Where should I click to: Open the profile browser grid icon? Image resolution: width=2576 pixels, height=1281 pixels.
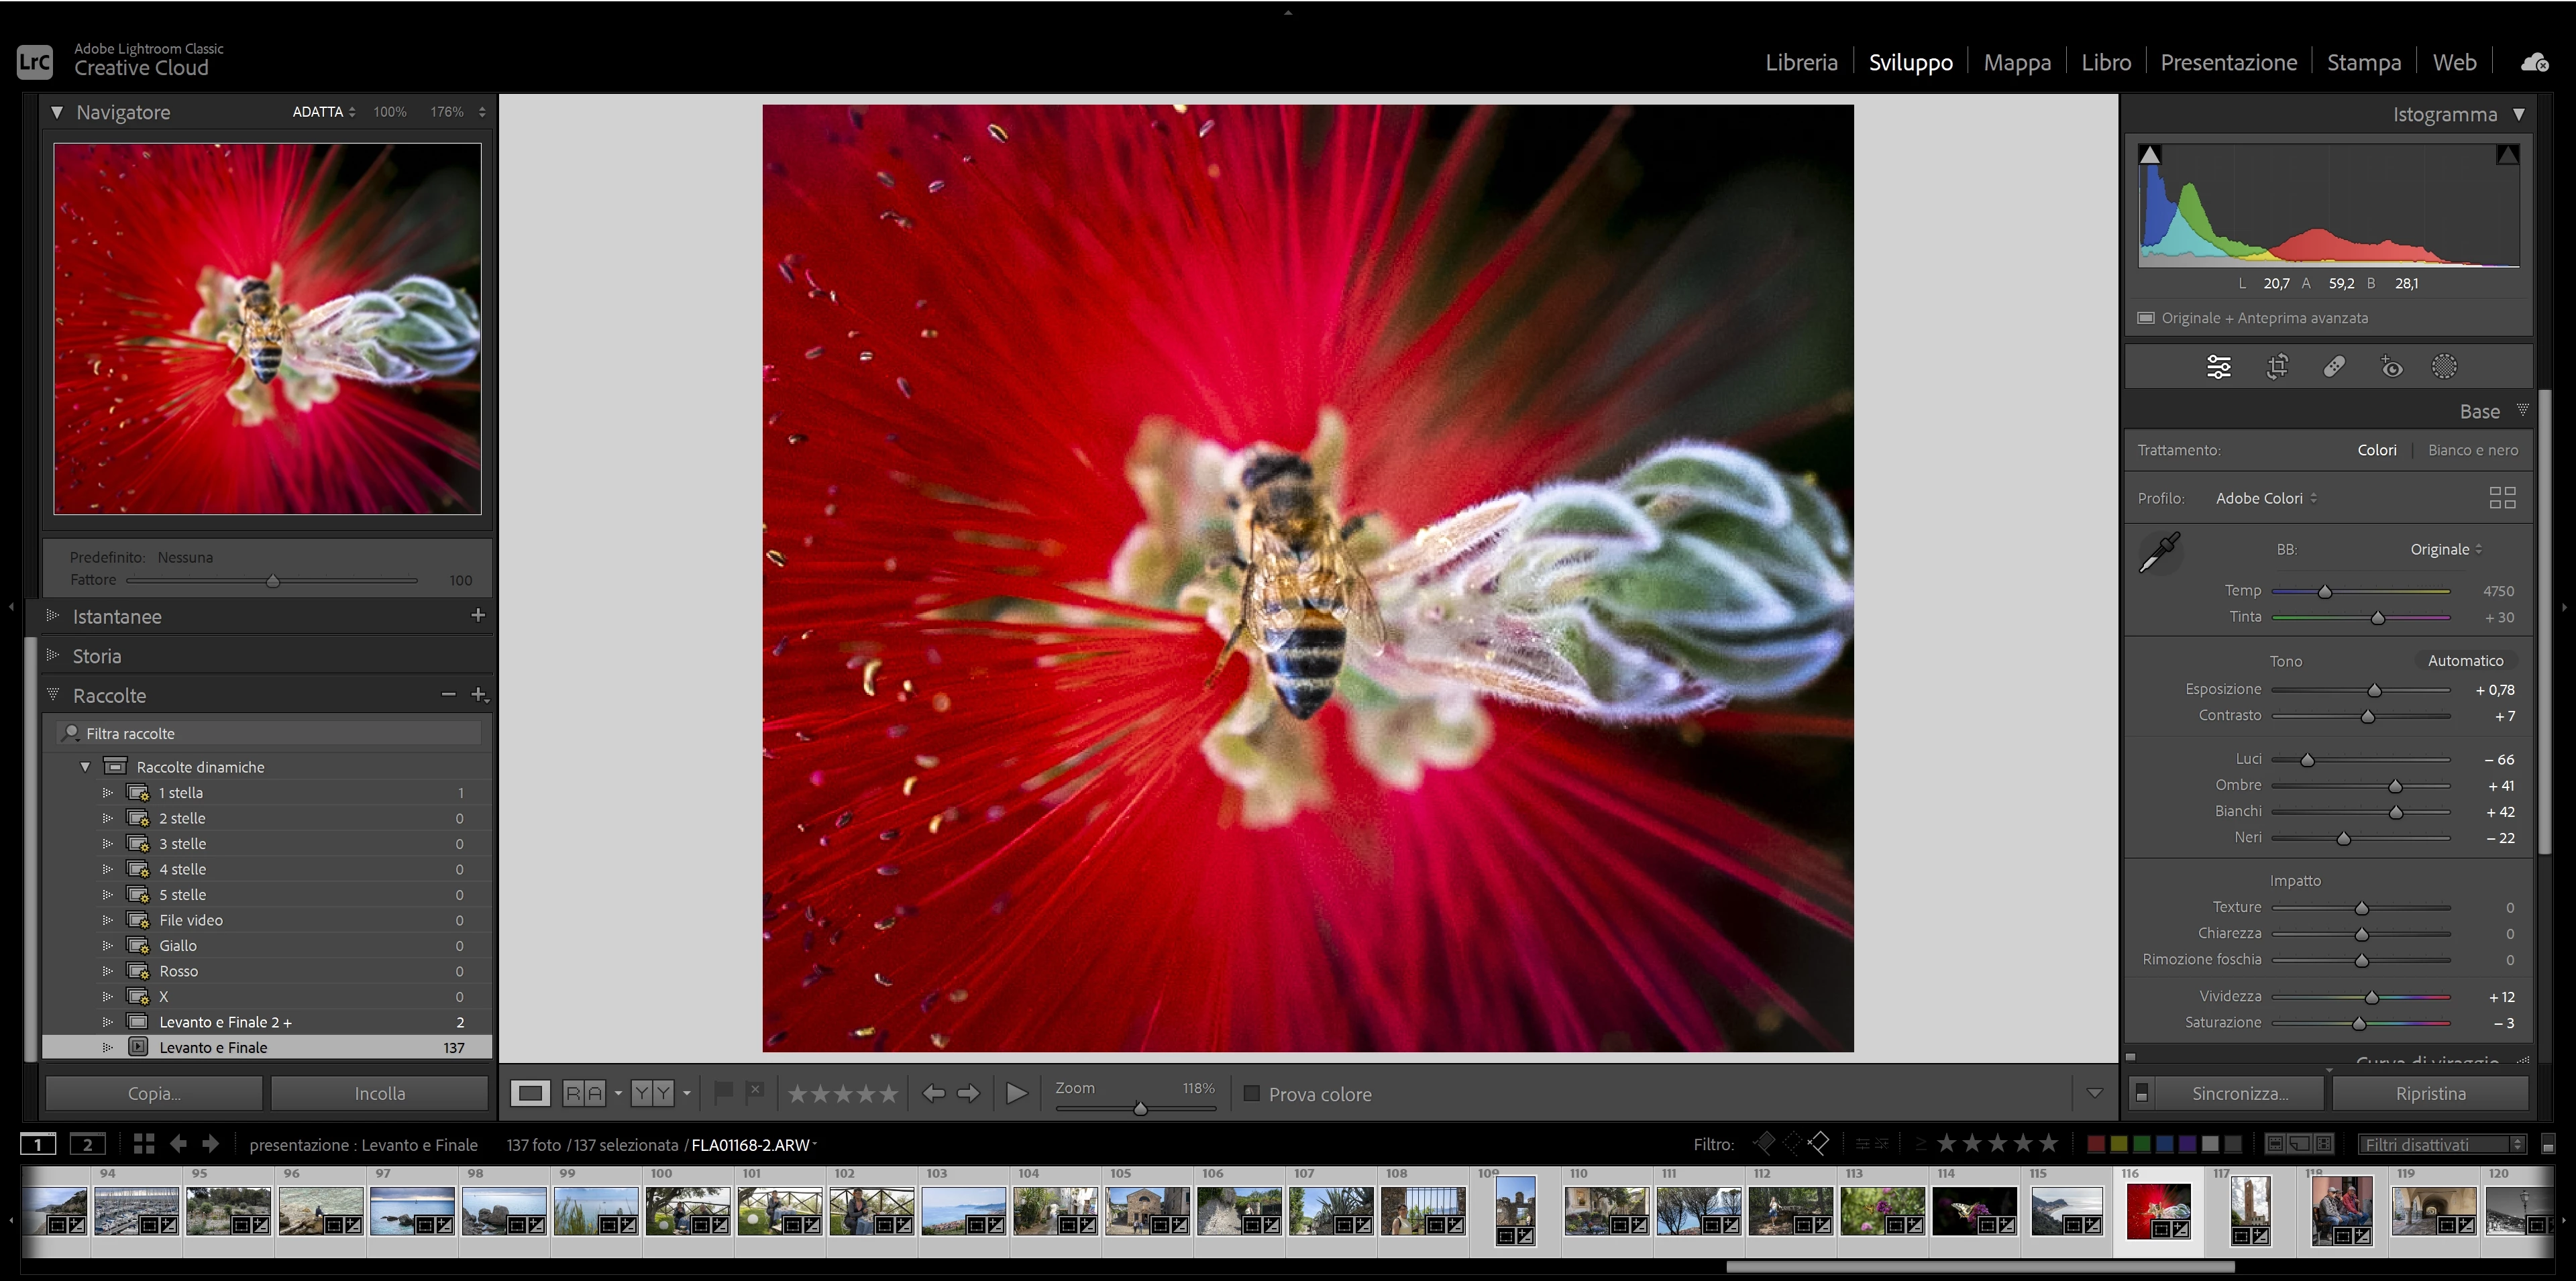(2502, 498)
